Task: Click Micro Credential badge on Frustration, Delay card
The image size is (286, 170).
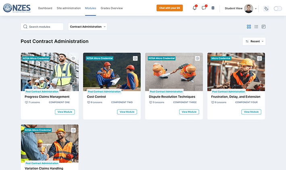Action: 221,58
